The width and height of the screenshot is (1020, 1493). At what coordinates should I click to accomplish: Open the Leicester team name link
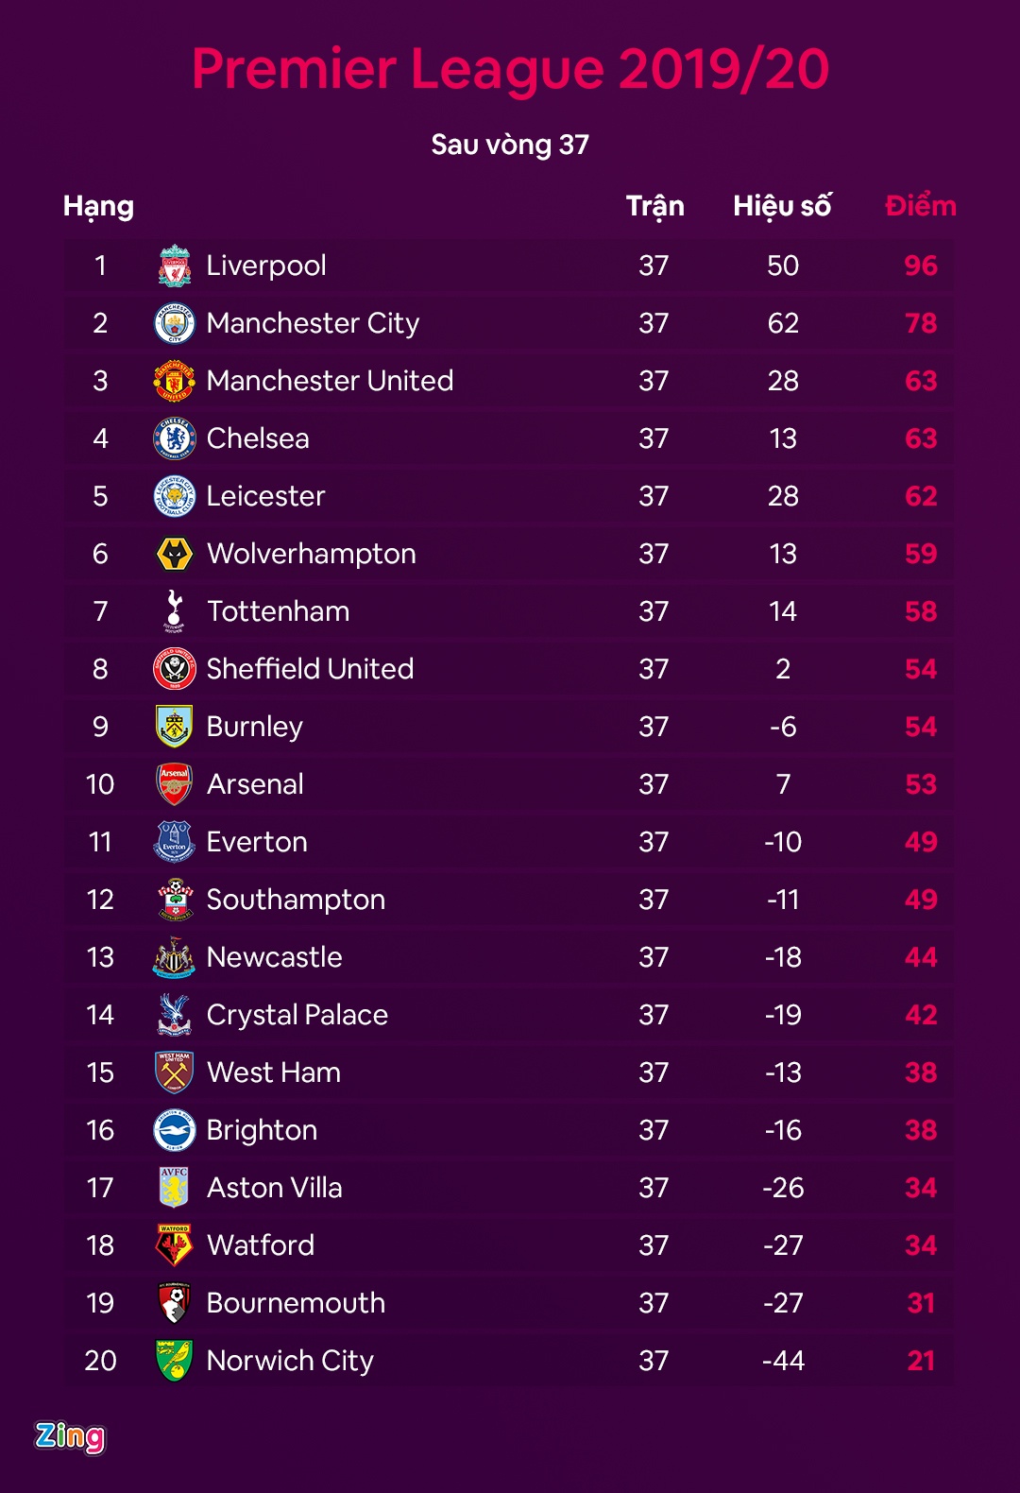pos(265,496)
